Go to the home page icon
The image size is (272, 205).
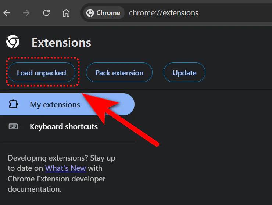coord(66,13)
